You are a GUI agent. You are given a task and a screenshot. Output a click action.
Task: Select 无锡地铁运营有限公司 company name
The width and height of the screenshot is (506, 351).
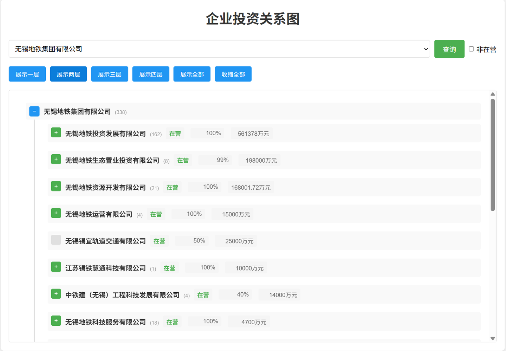pyautogui.click(x=99, y=214)
